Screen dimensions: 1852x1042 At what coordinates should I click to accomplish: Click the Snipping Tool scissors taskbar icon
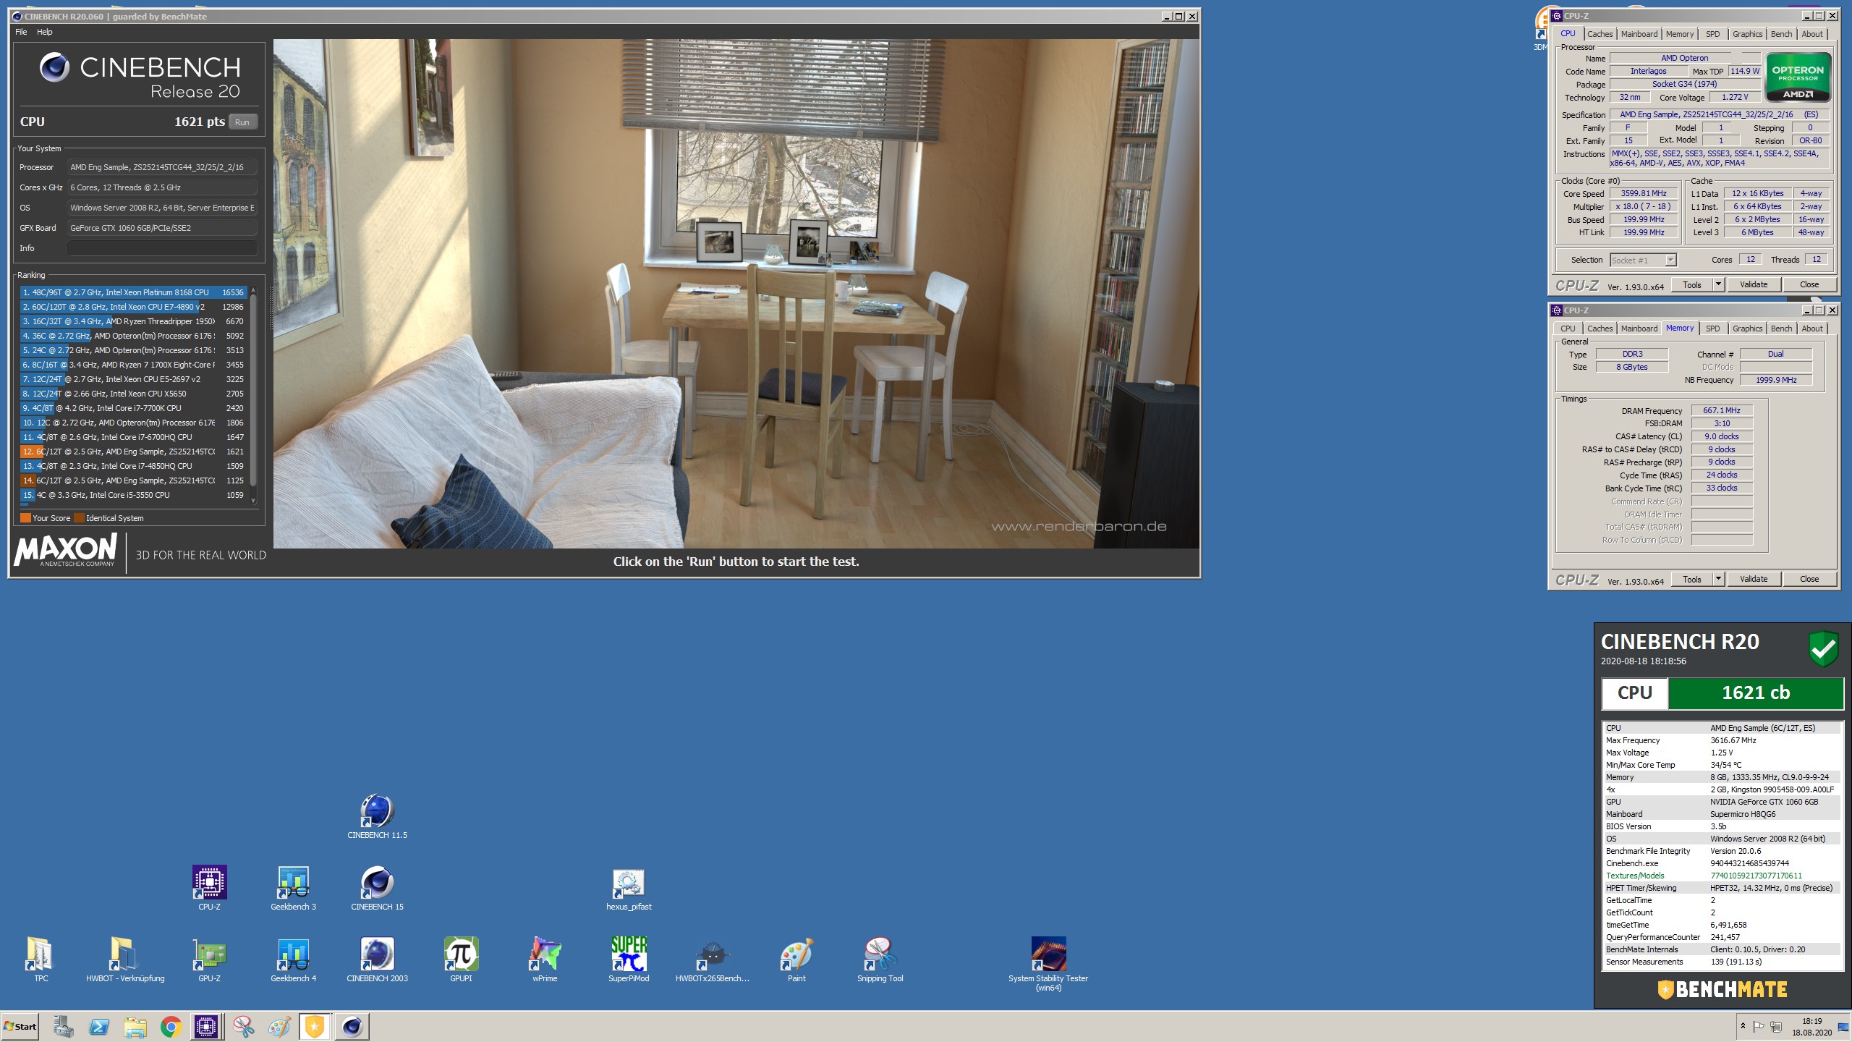click(243, 1027)
